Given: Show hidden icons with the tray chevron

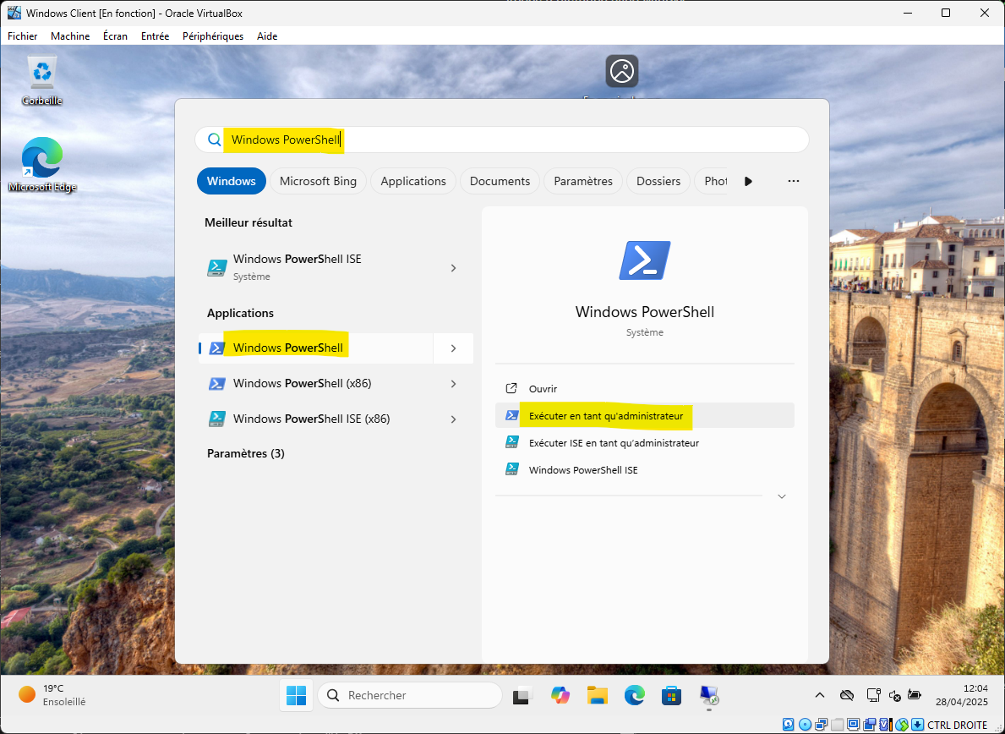Looking at the screenshot, I should click(818, 694).
